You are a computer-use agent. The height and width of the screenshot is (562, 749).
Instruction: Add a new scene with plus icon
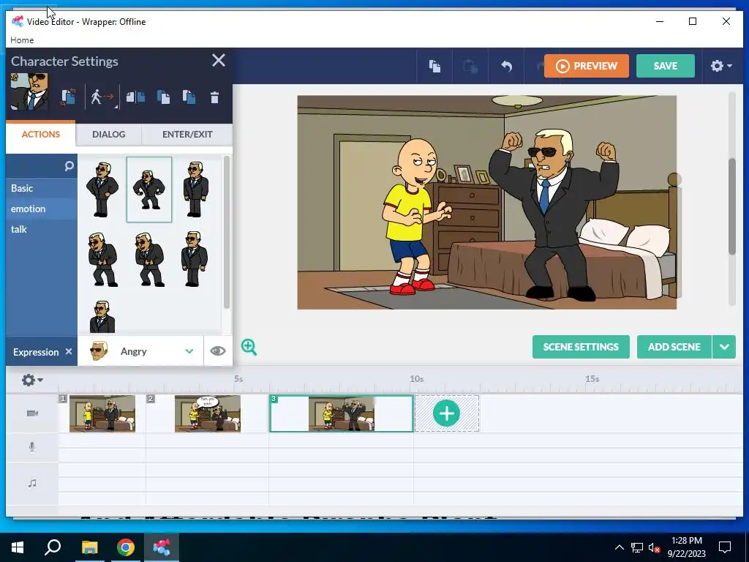[447, 413]
